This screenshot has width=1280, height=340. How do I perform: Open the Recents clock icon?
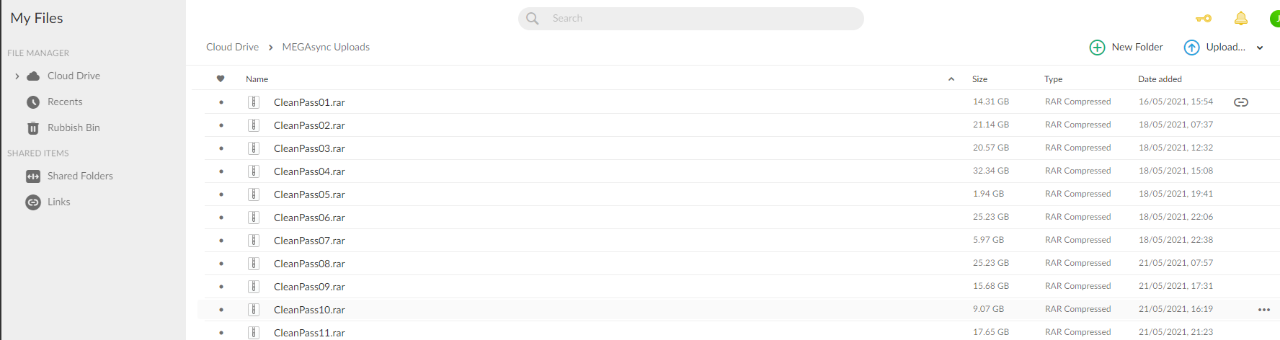[x=33, y=102]
